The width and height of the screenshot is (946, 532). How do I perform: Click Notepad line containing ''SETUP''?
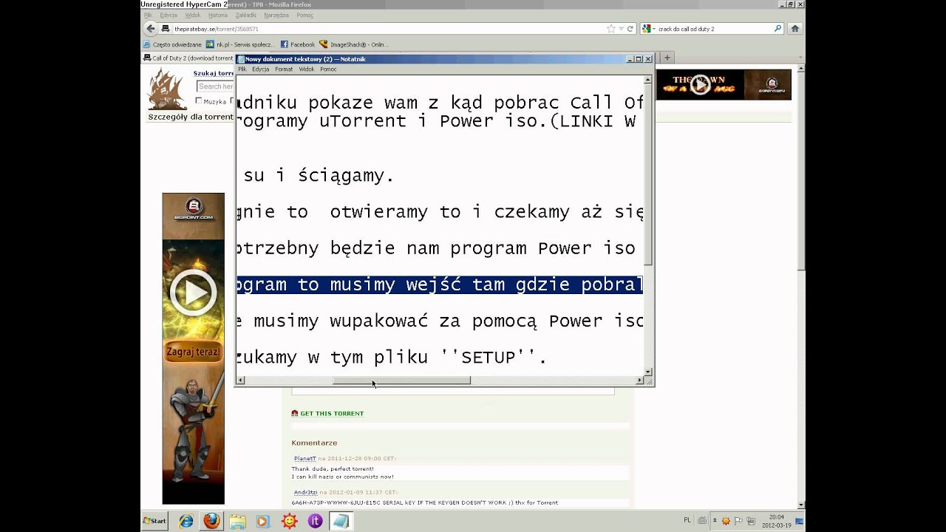coord(392,358)
